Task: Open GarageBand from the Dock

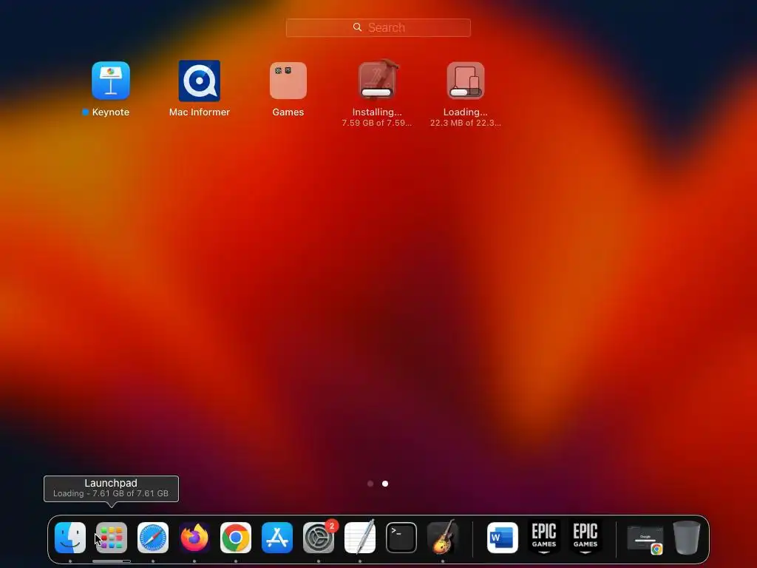Action: click(x=443, y=537)
